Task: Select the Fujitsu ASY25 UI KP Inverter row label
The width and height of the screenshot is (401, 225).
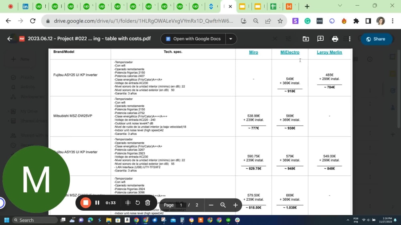Action: coord(75,75)
